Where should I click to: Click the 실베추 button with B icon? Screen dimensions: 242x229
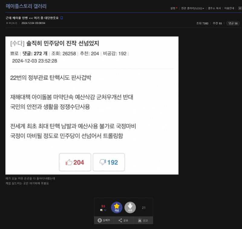pos(104,220)
